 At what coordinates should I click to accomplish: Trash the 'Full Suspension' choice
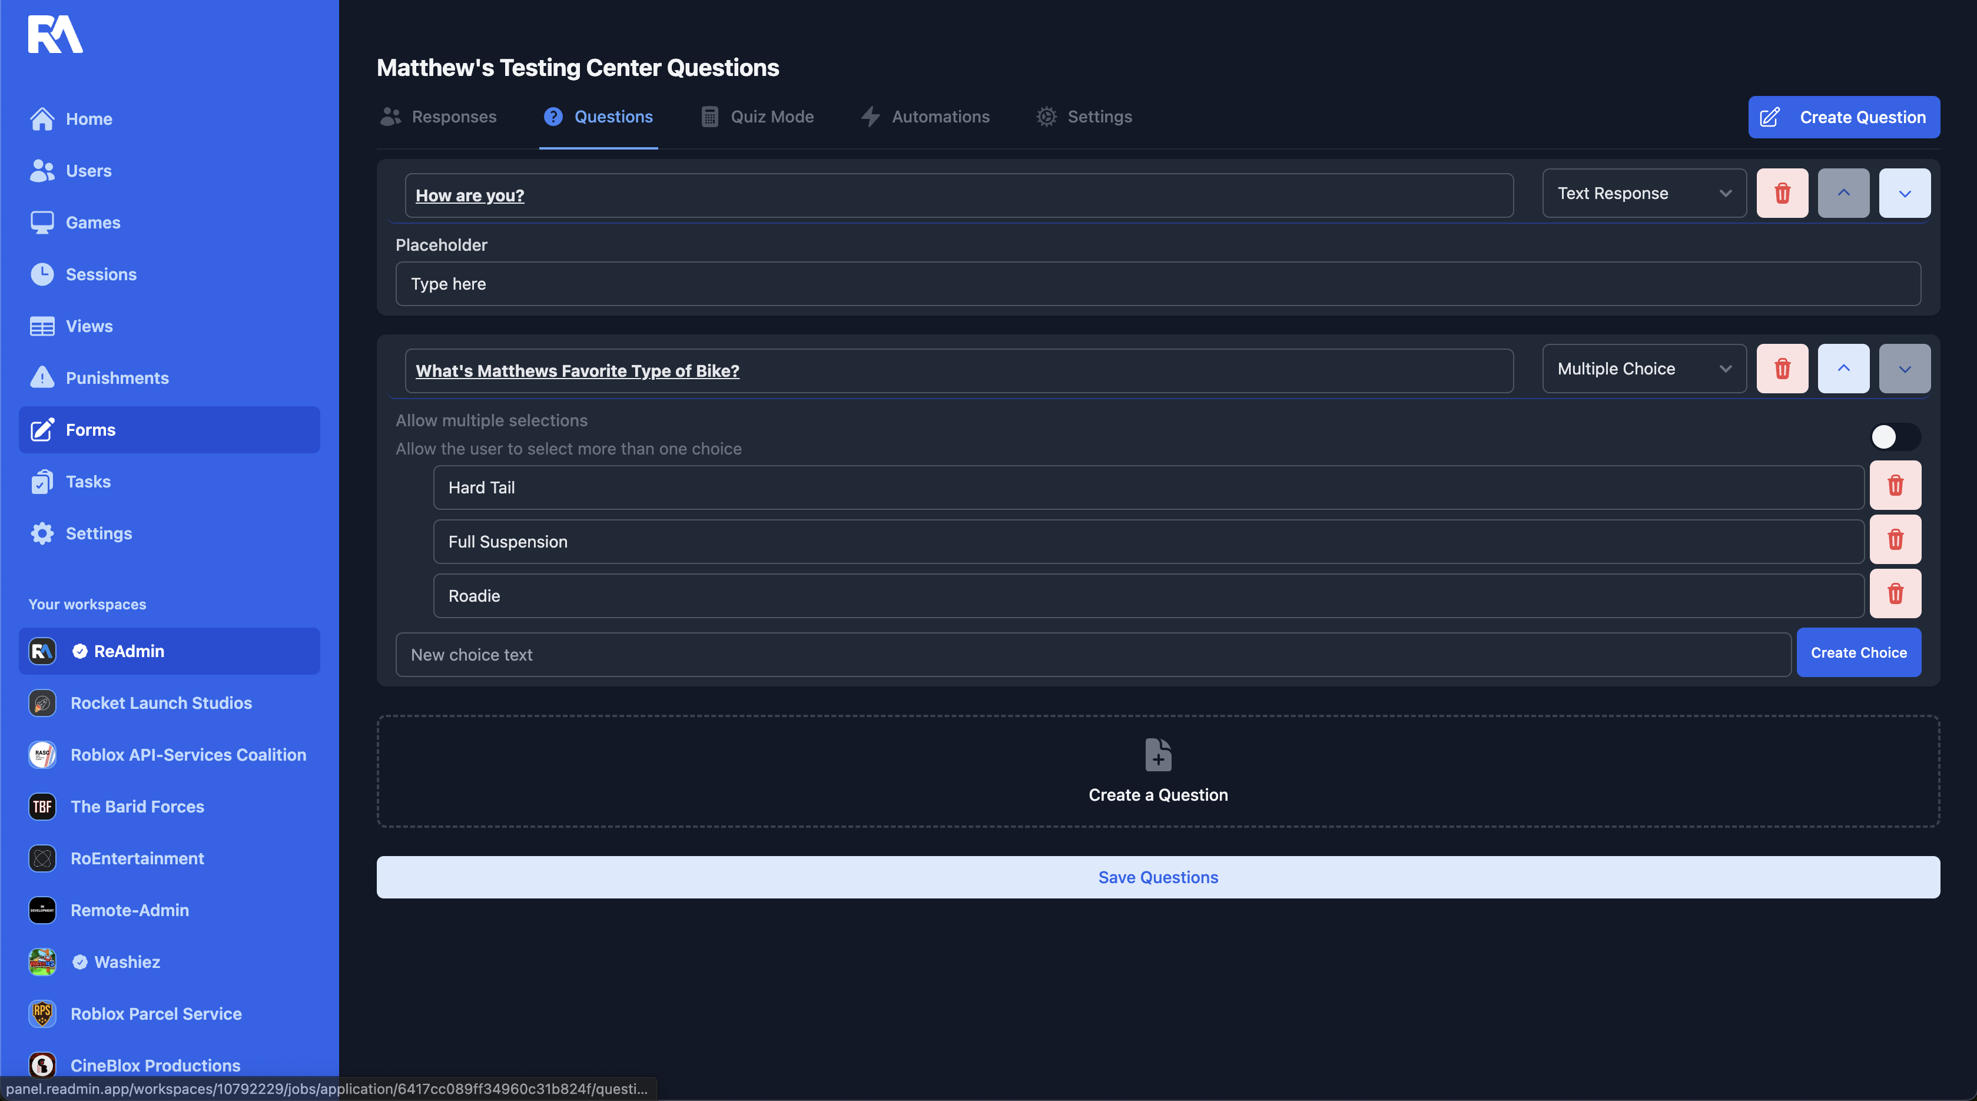tap(1895, 540)
